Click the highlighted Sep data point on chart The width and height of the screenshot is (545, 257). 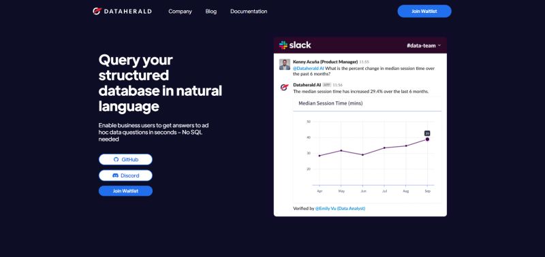427,139
